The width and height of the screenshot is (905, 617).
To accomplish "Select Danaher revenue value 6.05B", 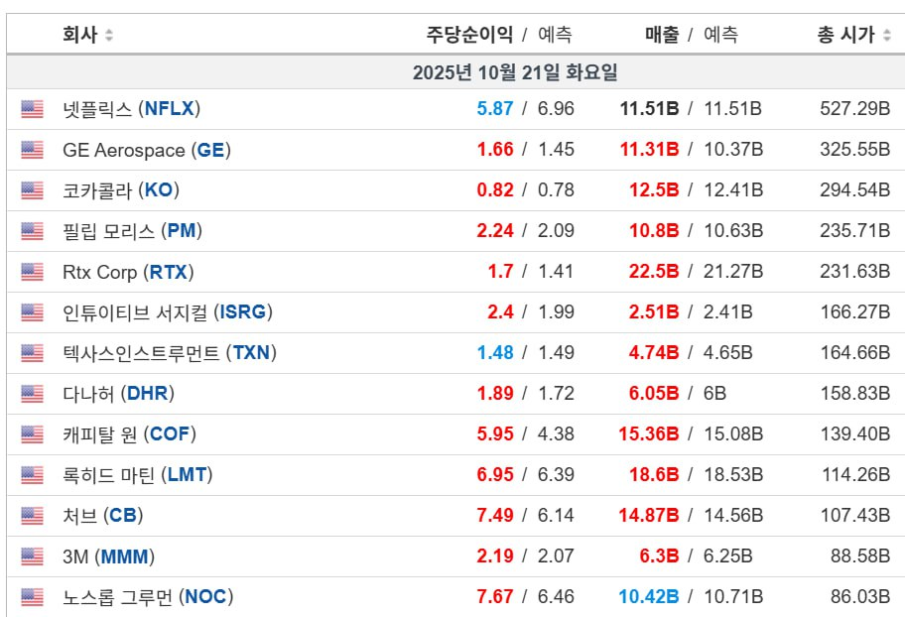I will point(654,394).
